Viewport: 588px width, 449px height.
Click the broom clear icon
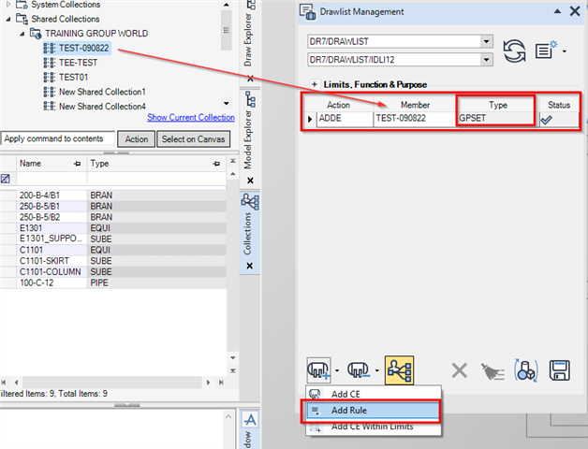click(492, 371)
